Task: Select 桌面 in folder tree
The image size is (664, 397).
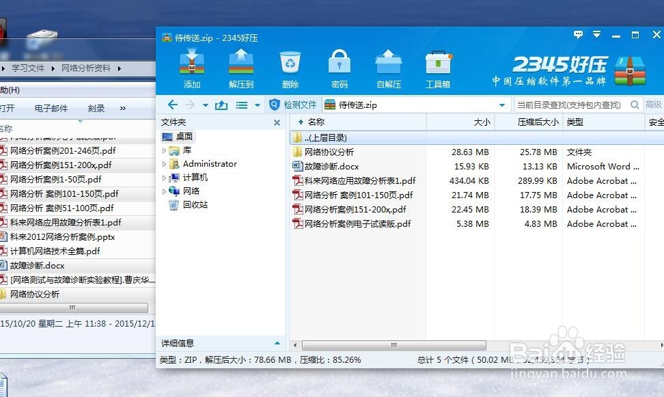Action: pos(178,137)
